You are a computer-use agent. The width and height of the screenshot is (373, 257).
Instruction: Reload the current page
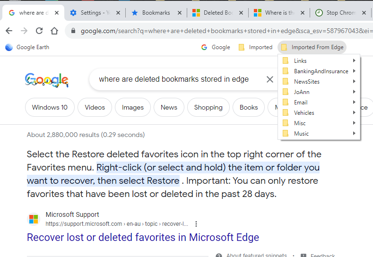(x=39, y=31)
